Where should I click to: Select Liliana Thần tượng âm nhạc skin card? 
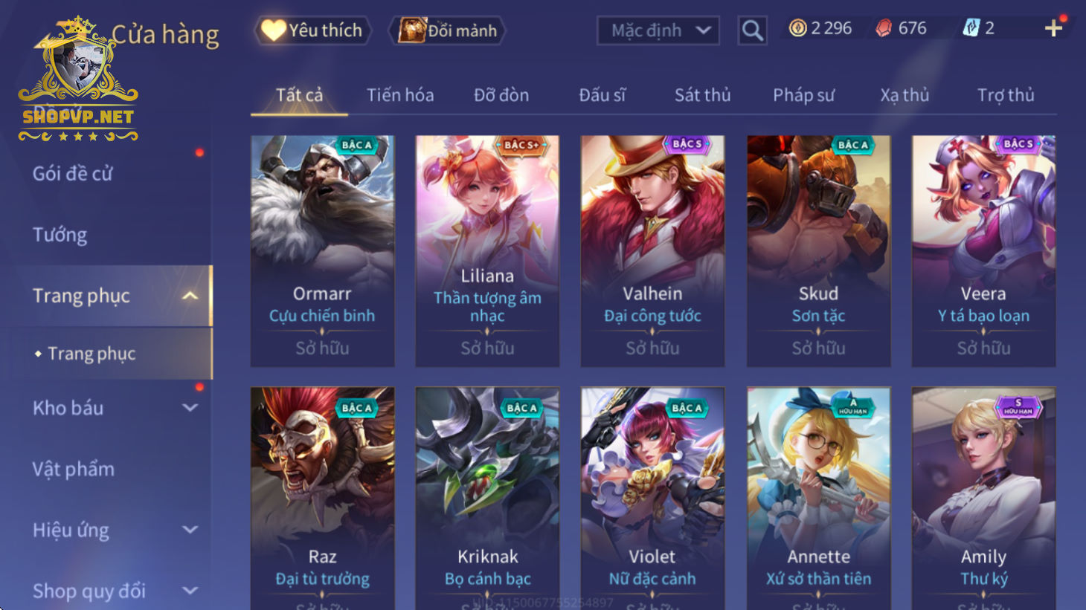(487, 251)
